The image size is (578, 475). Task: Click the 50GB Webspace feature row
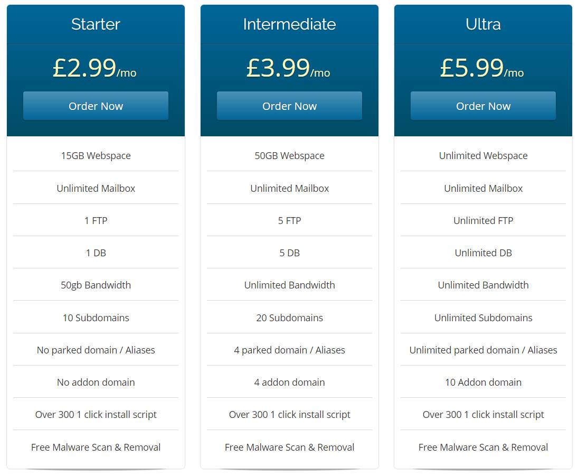289,155
